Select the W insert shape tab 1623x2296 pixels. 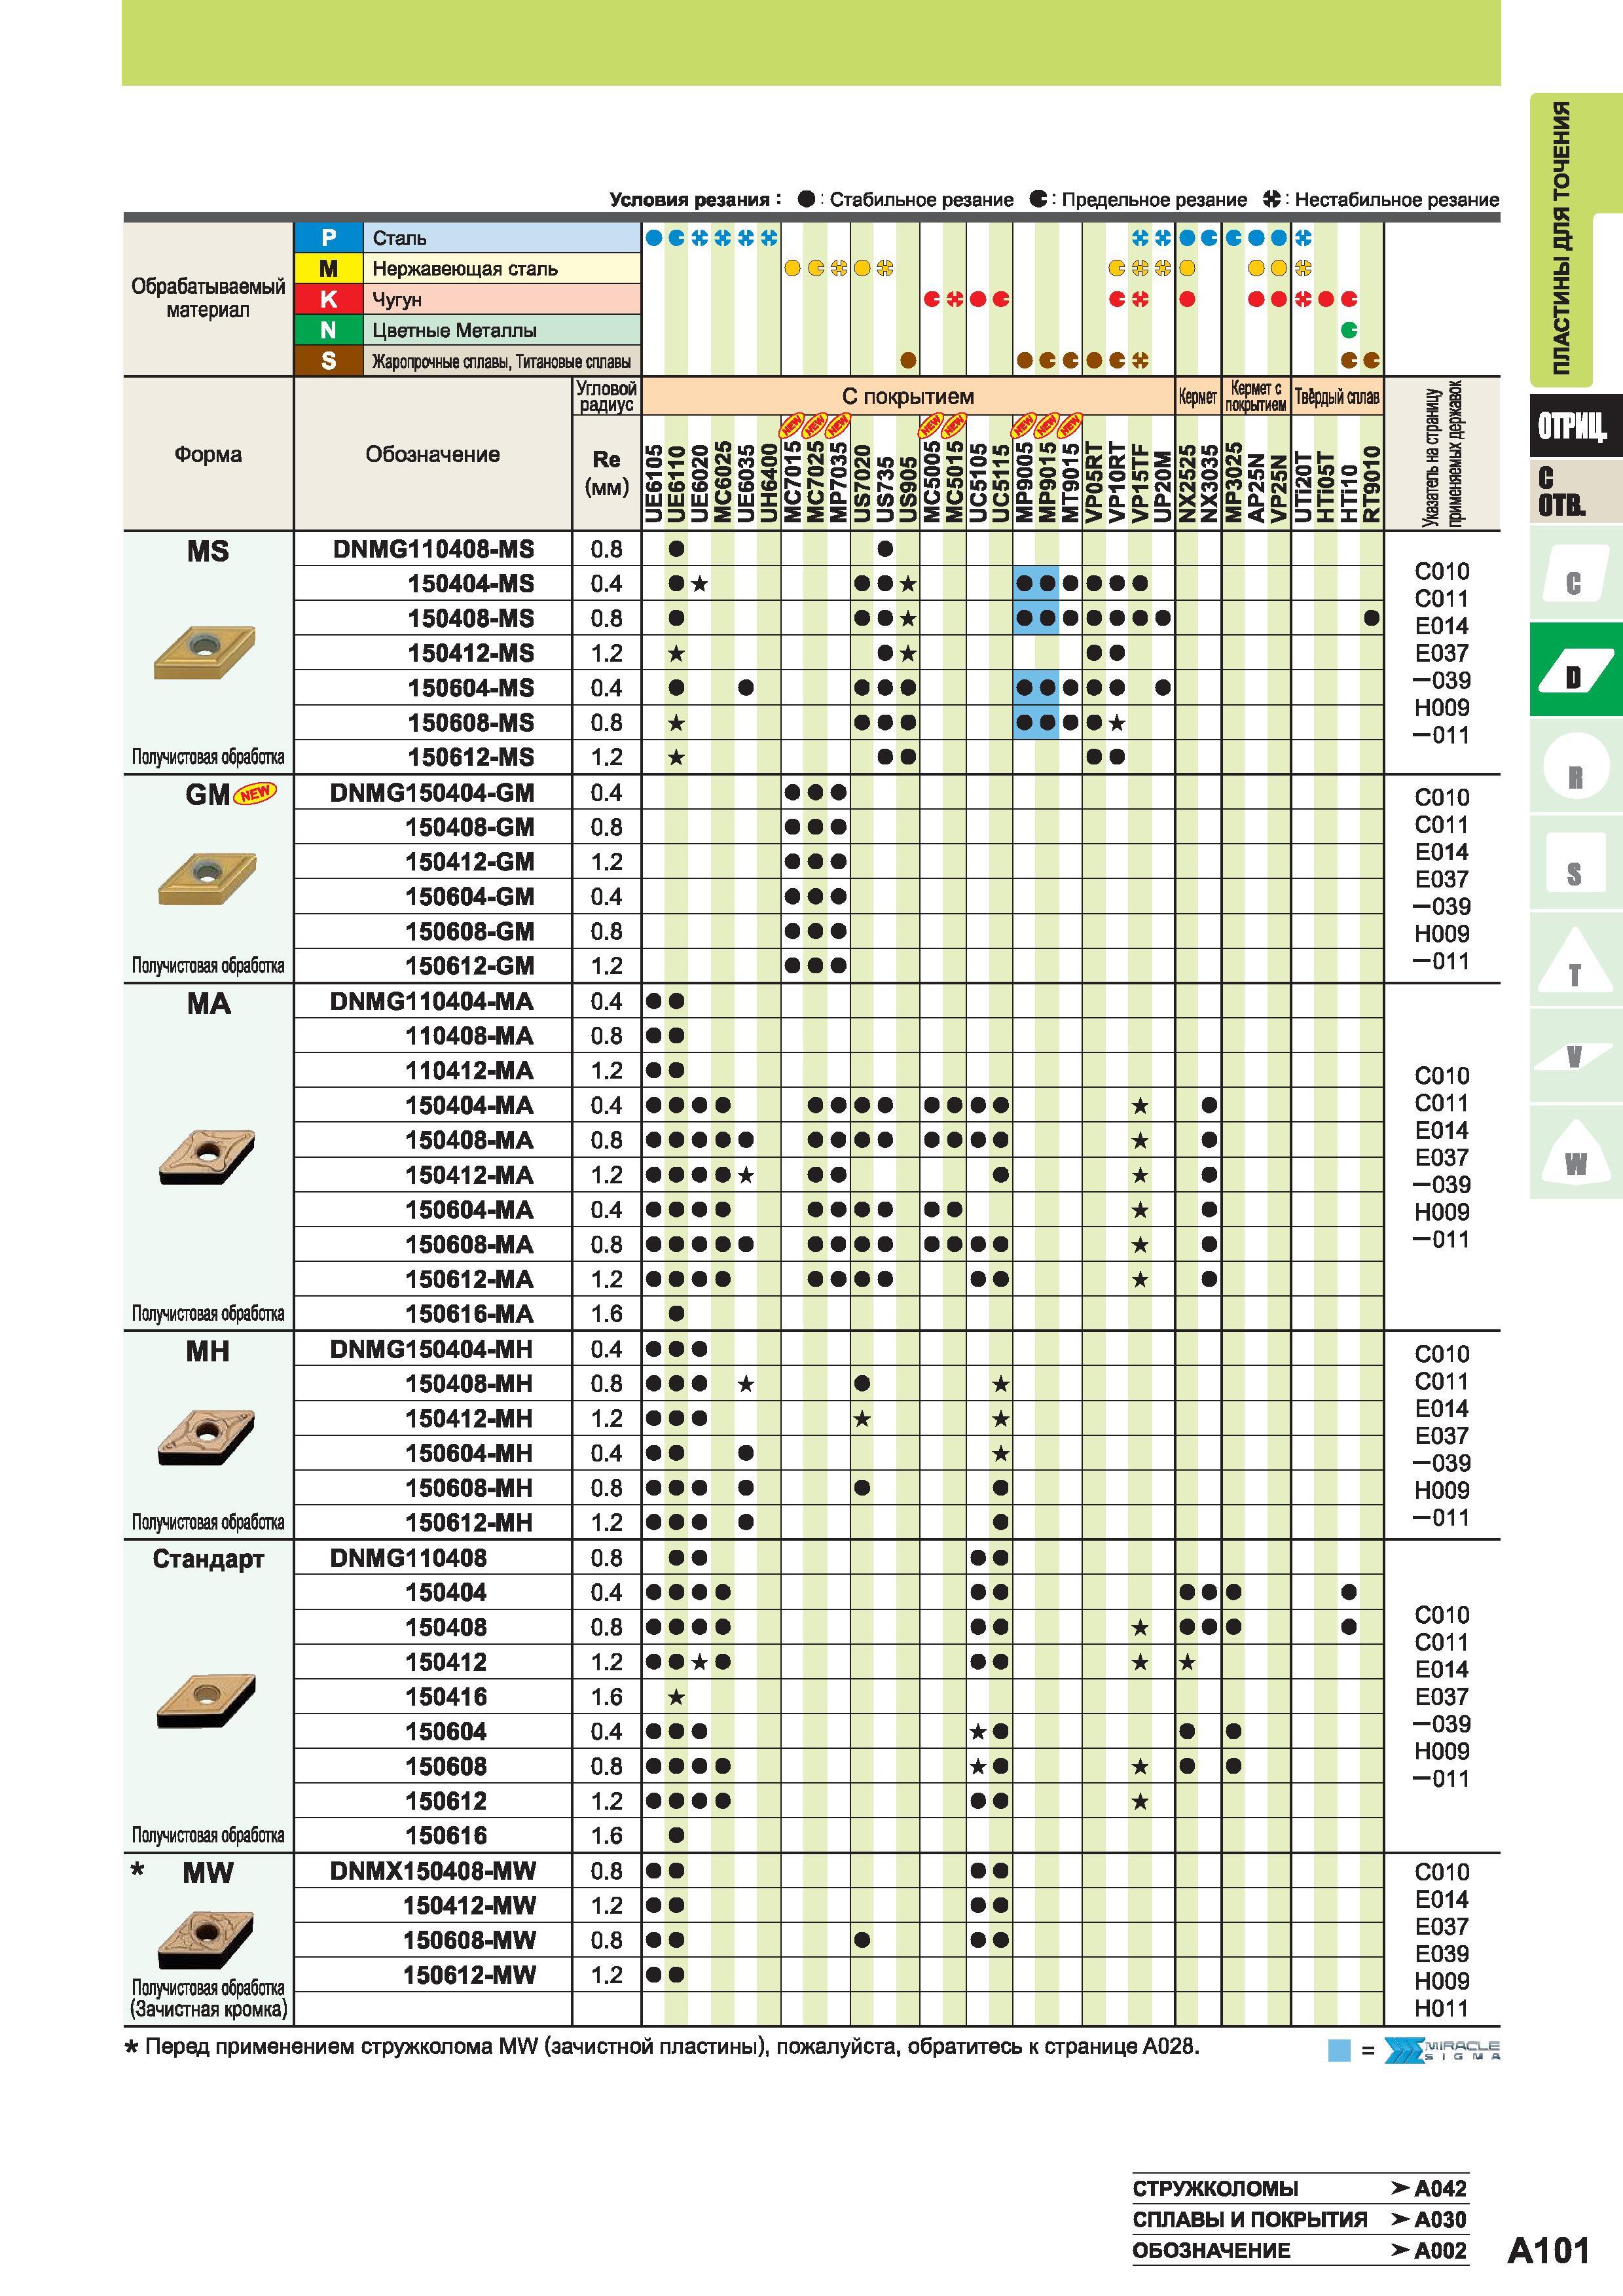click(x=1575, y=1152)
